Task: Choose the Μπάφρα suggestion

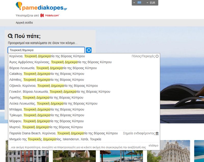Action: tap(84, 109)
